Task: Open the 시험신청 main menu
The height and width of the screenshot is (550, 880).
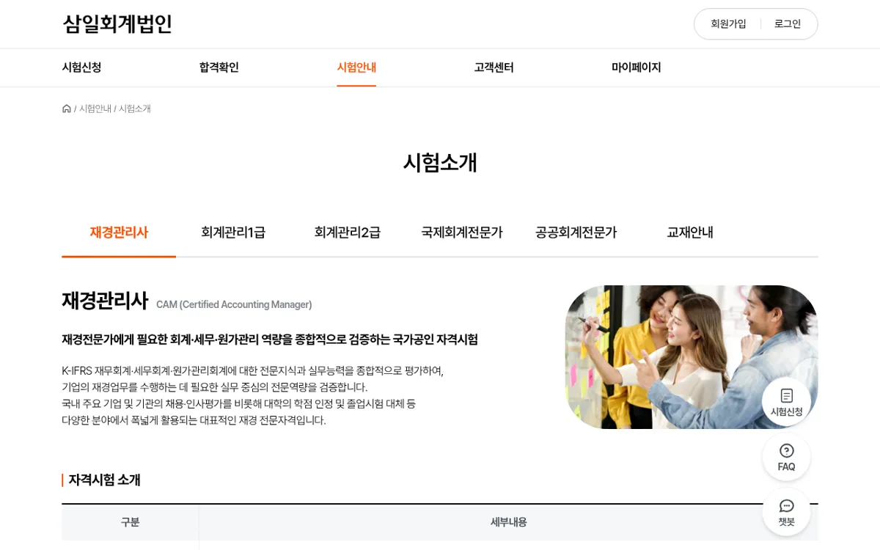Action: (x=81, y=67)
